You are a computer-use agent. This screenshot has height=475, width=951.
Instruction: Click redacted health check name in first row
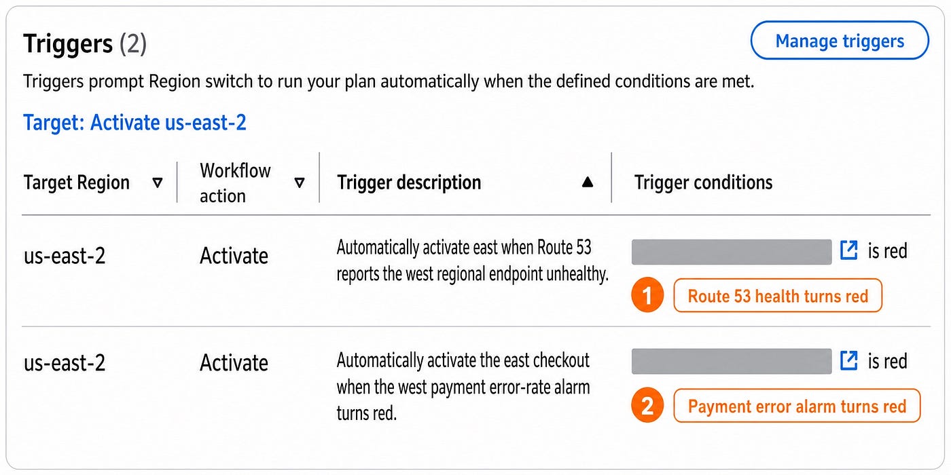point(732,251)
